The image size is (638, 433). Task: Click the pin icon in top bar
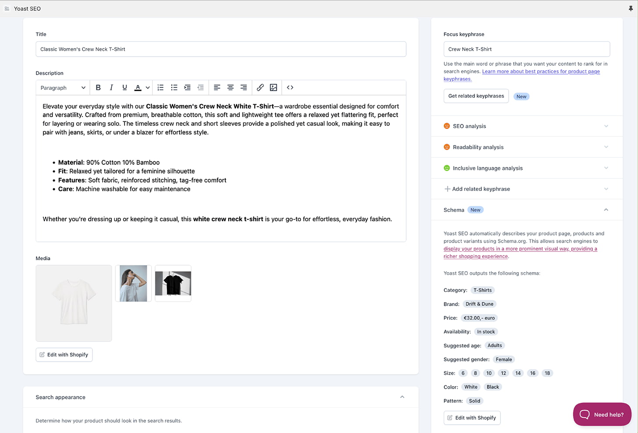click(x=631, y=8)
